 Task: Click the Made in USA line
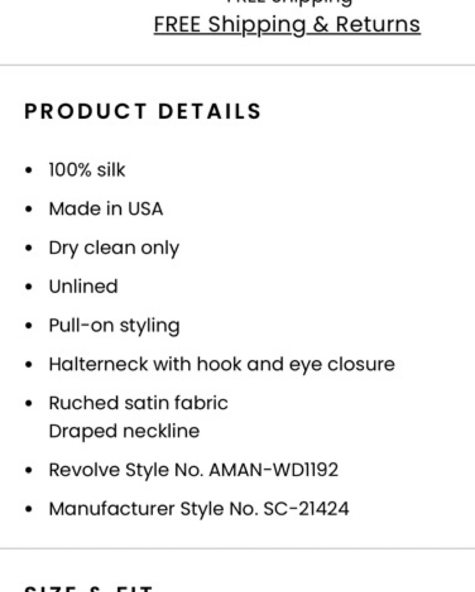(106, 209)
